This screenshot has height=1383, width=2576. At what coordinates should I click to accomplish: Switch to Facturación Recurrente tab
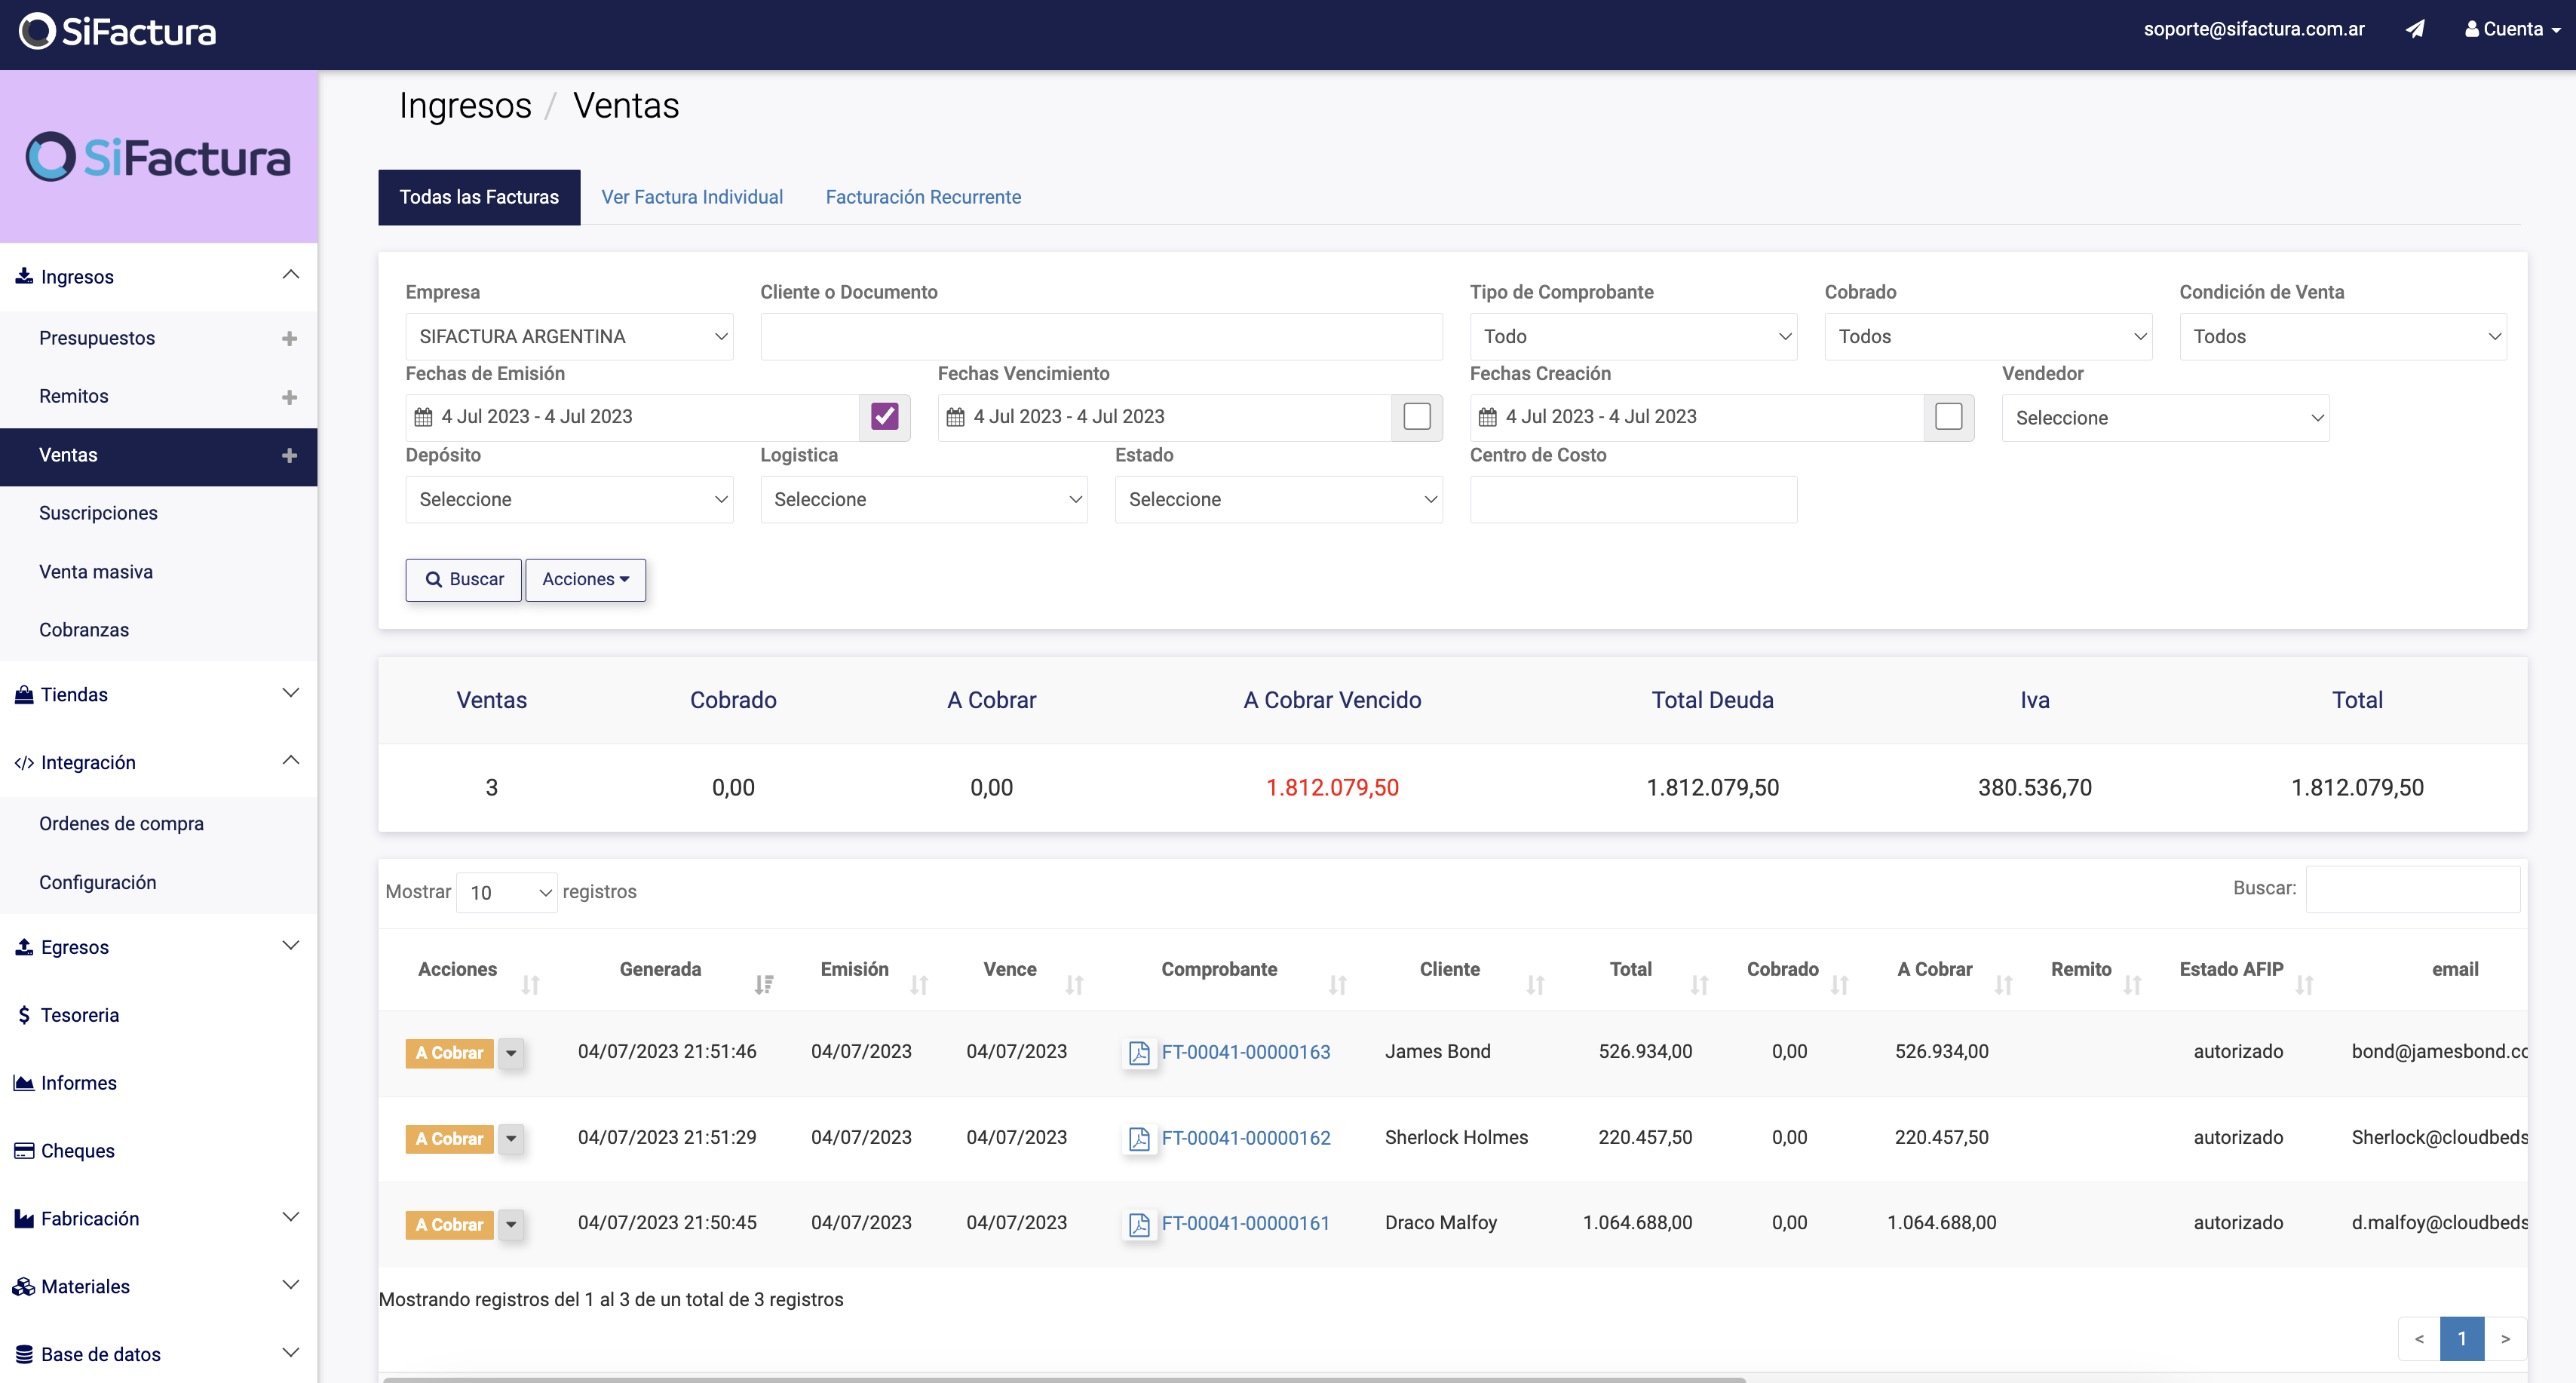(922, 197)
